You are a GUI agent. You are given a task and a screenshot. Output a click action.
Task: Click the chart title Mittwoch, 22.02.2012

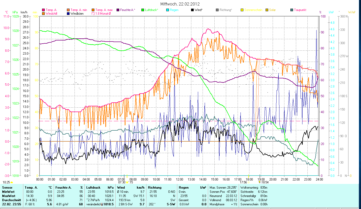[x=180, y=4]
